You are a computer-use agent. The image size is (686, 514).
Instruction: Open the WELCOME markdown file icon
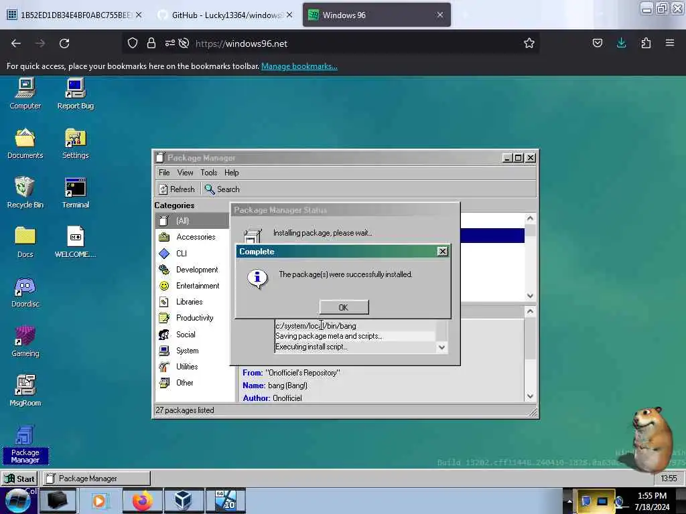click(x=75, y=242)
